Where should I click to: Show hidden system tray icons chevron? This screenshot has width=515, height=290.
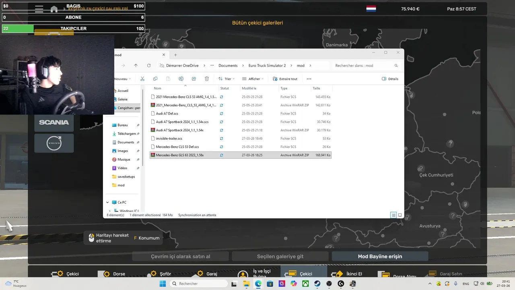click(430, 284)
